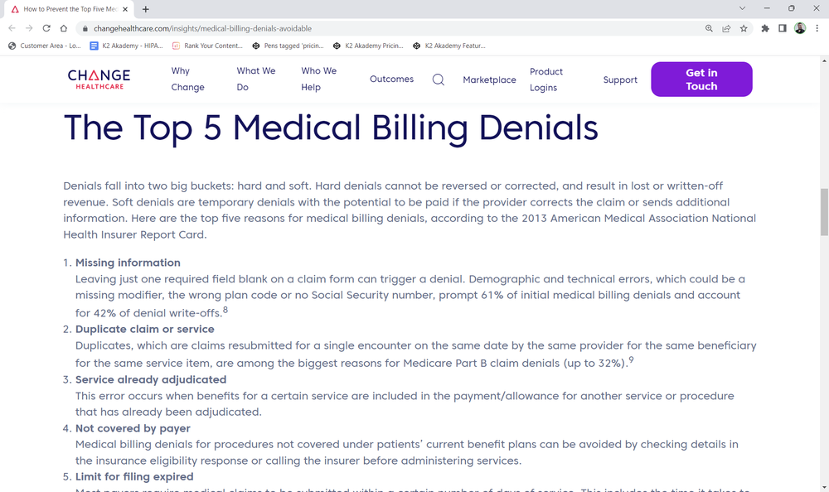
Task: Click the page zoom magnifier in the address bar
Action: 709,27
